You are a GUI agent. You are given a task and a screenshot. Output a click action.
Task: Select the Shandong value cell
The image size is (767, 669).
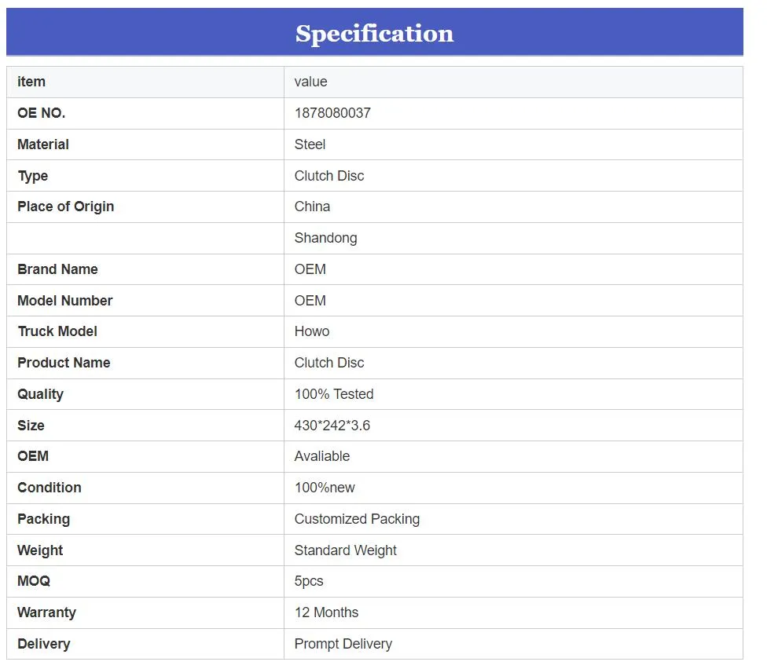pos(325,238)
